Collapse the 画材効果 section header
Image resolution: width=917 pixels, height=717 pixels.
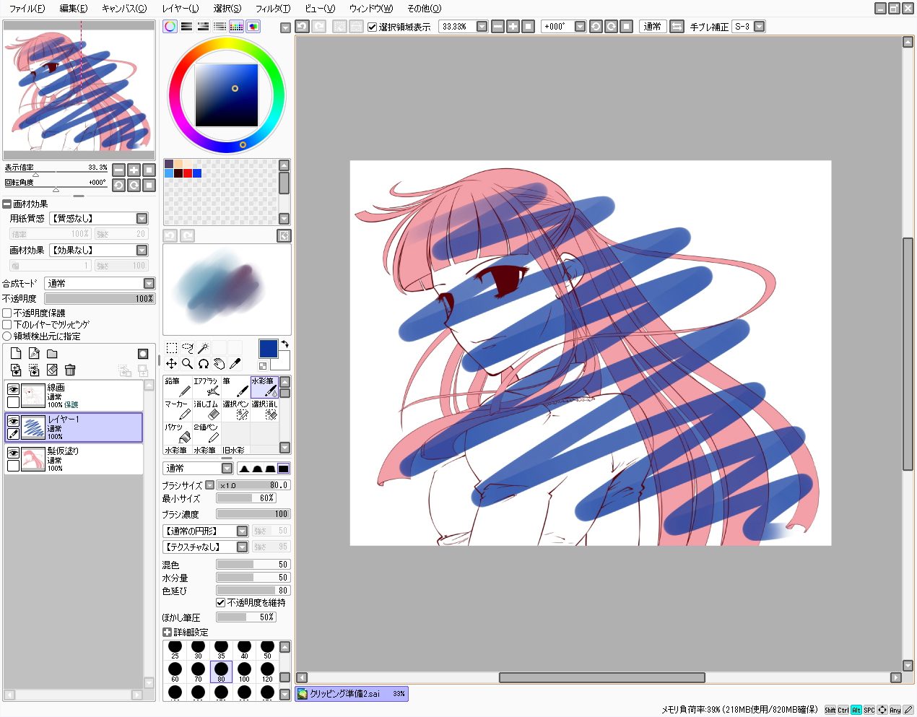pos(7,204)
